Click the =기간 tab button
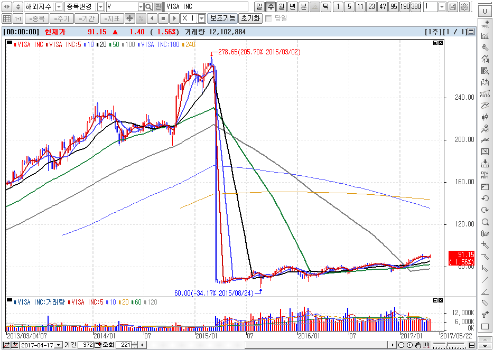The width and height of the screenshot is (494, 350). (87, 18)
